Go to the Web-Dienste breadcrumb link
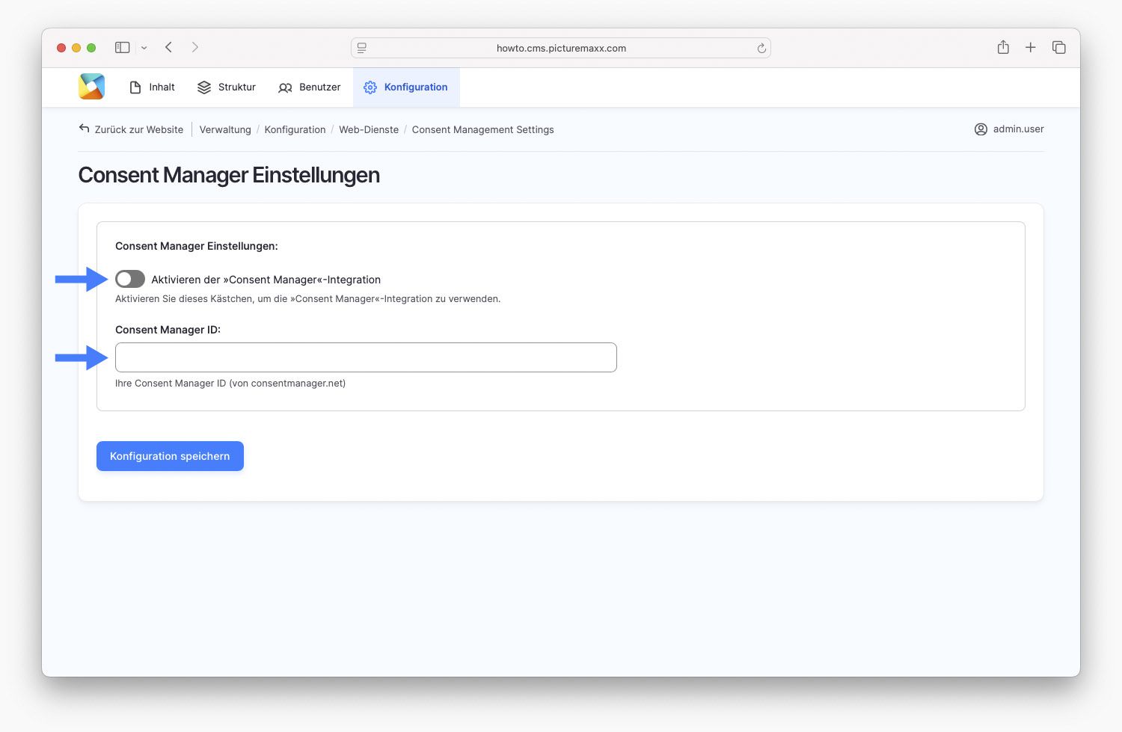Screen dimensions: 1122x732 point(369,129)
